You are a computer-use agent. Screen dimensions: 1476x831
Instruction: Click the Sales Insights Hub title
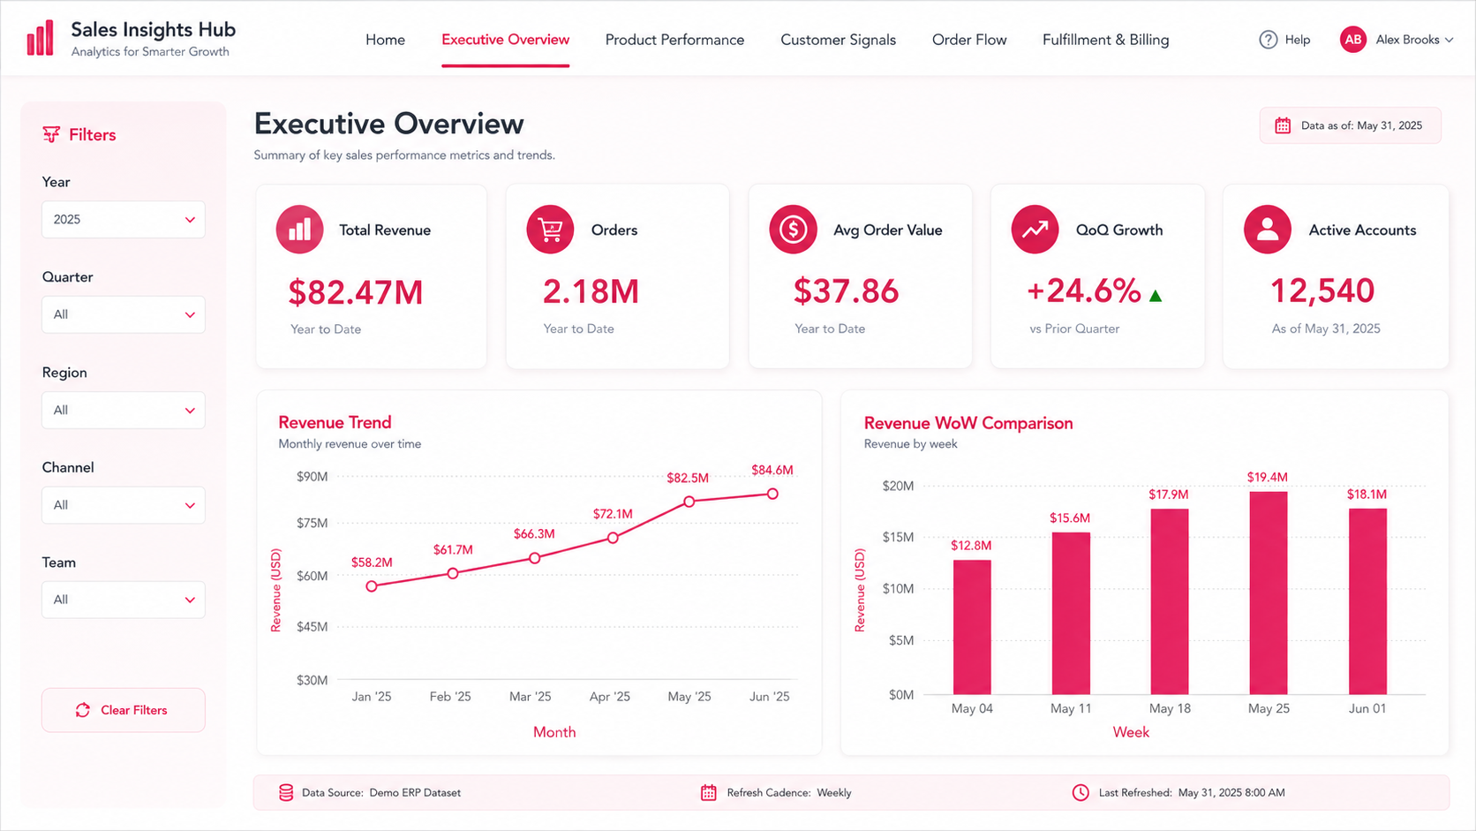tap(153, 30)
